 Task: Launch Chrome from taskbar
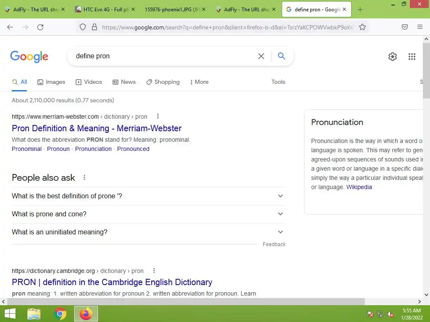click(x=60, y=314)
